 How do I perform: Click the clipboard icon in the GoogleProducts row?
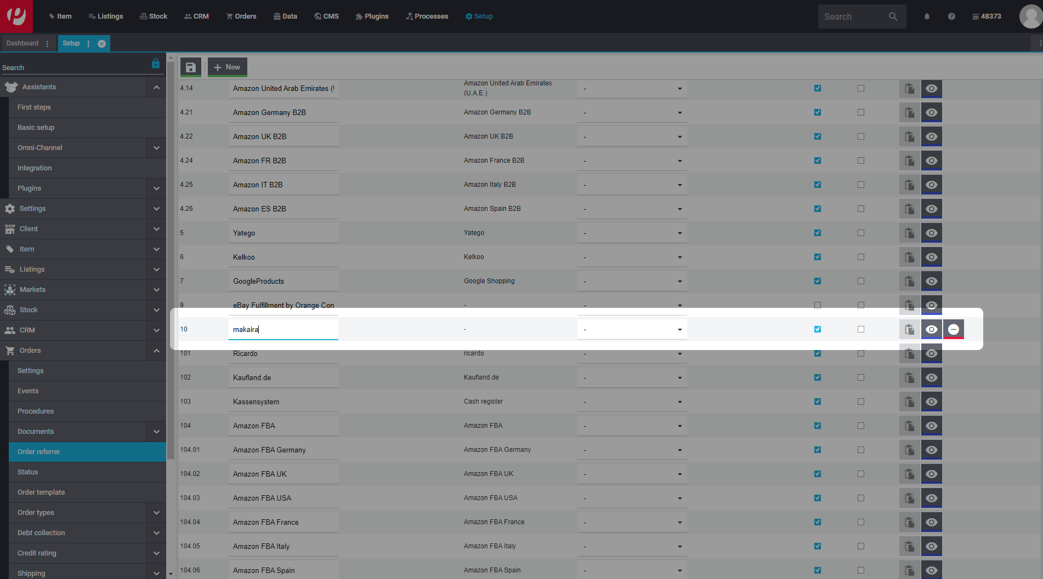pos(909,281)
